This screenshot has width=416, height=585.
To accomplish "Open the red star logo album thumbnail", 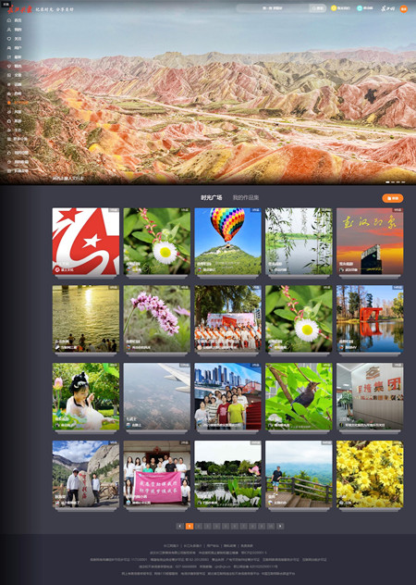I will point(86,242).
